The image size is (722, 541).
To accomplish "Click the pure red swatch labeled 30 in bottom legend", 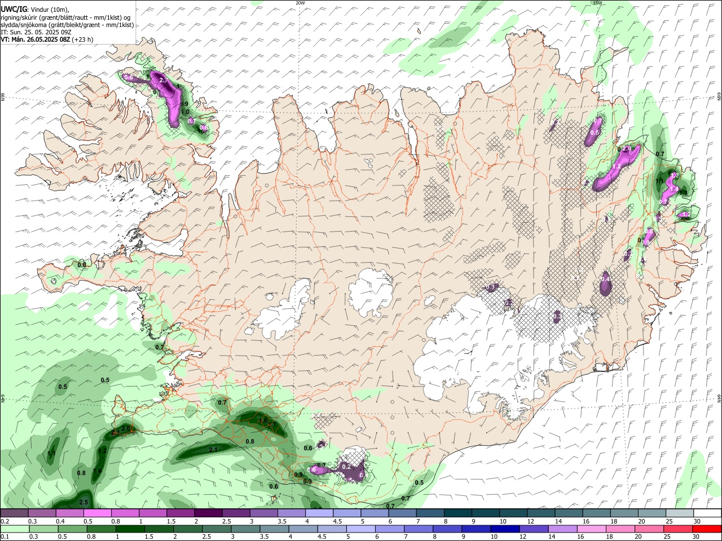I will [706, 529].
